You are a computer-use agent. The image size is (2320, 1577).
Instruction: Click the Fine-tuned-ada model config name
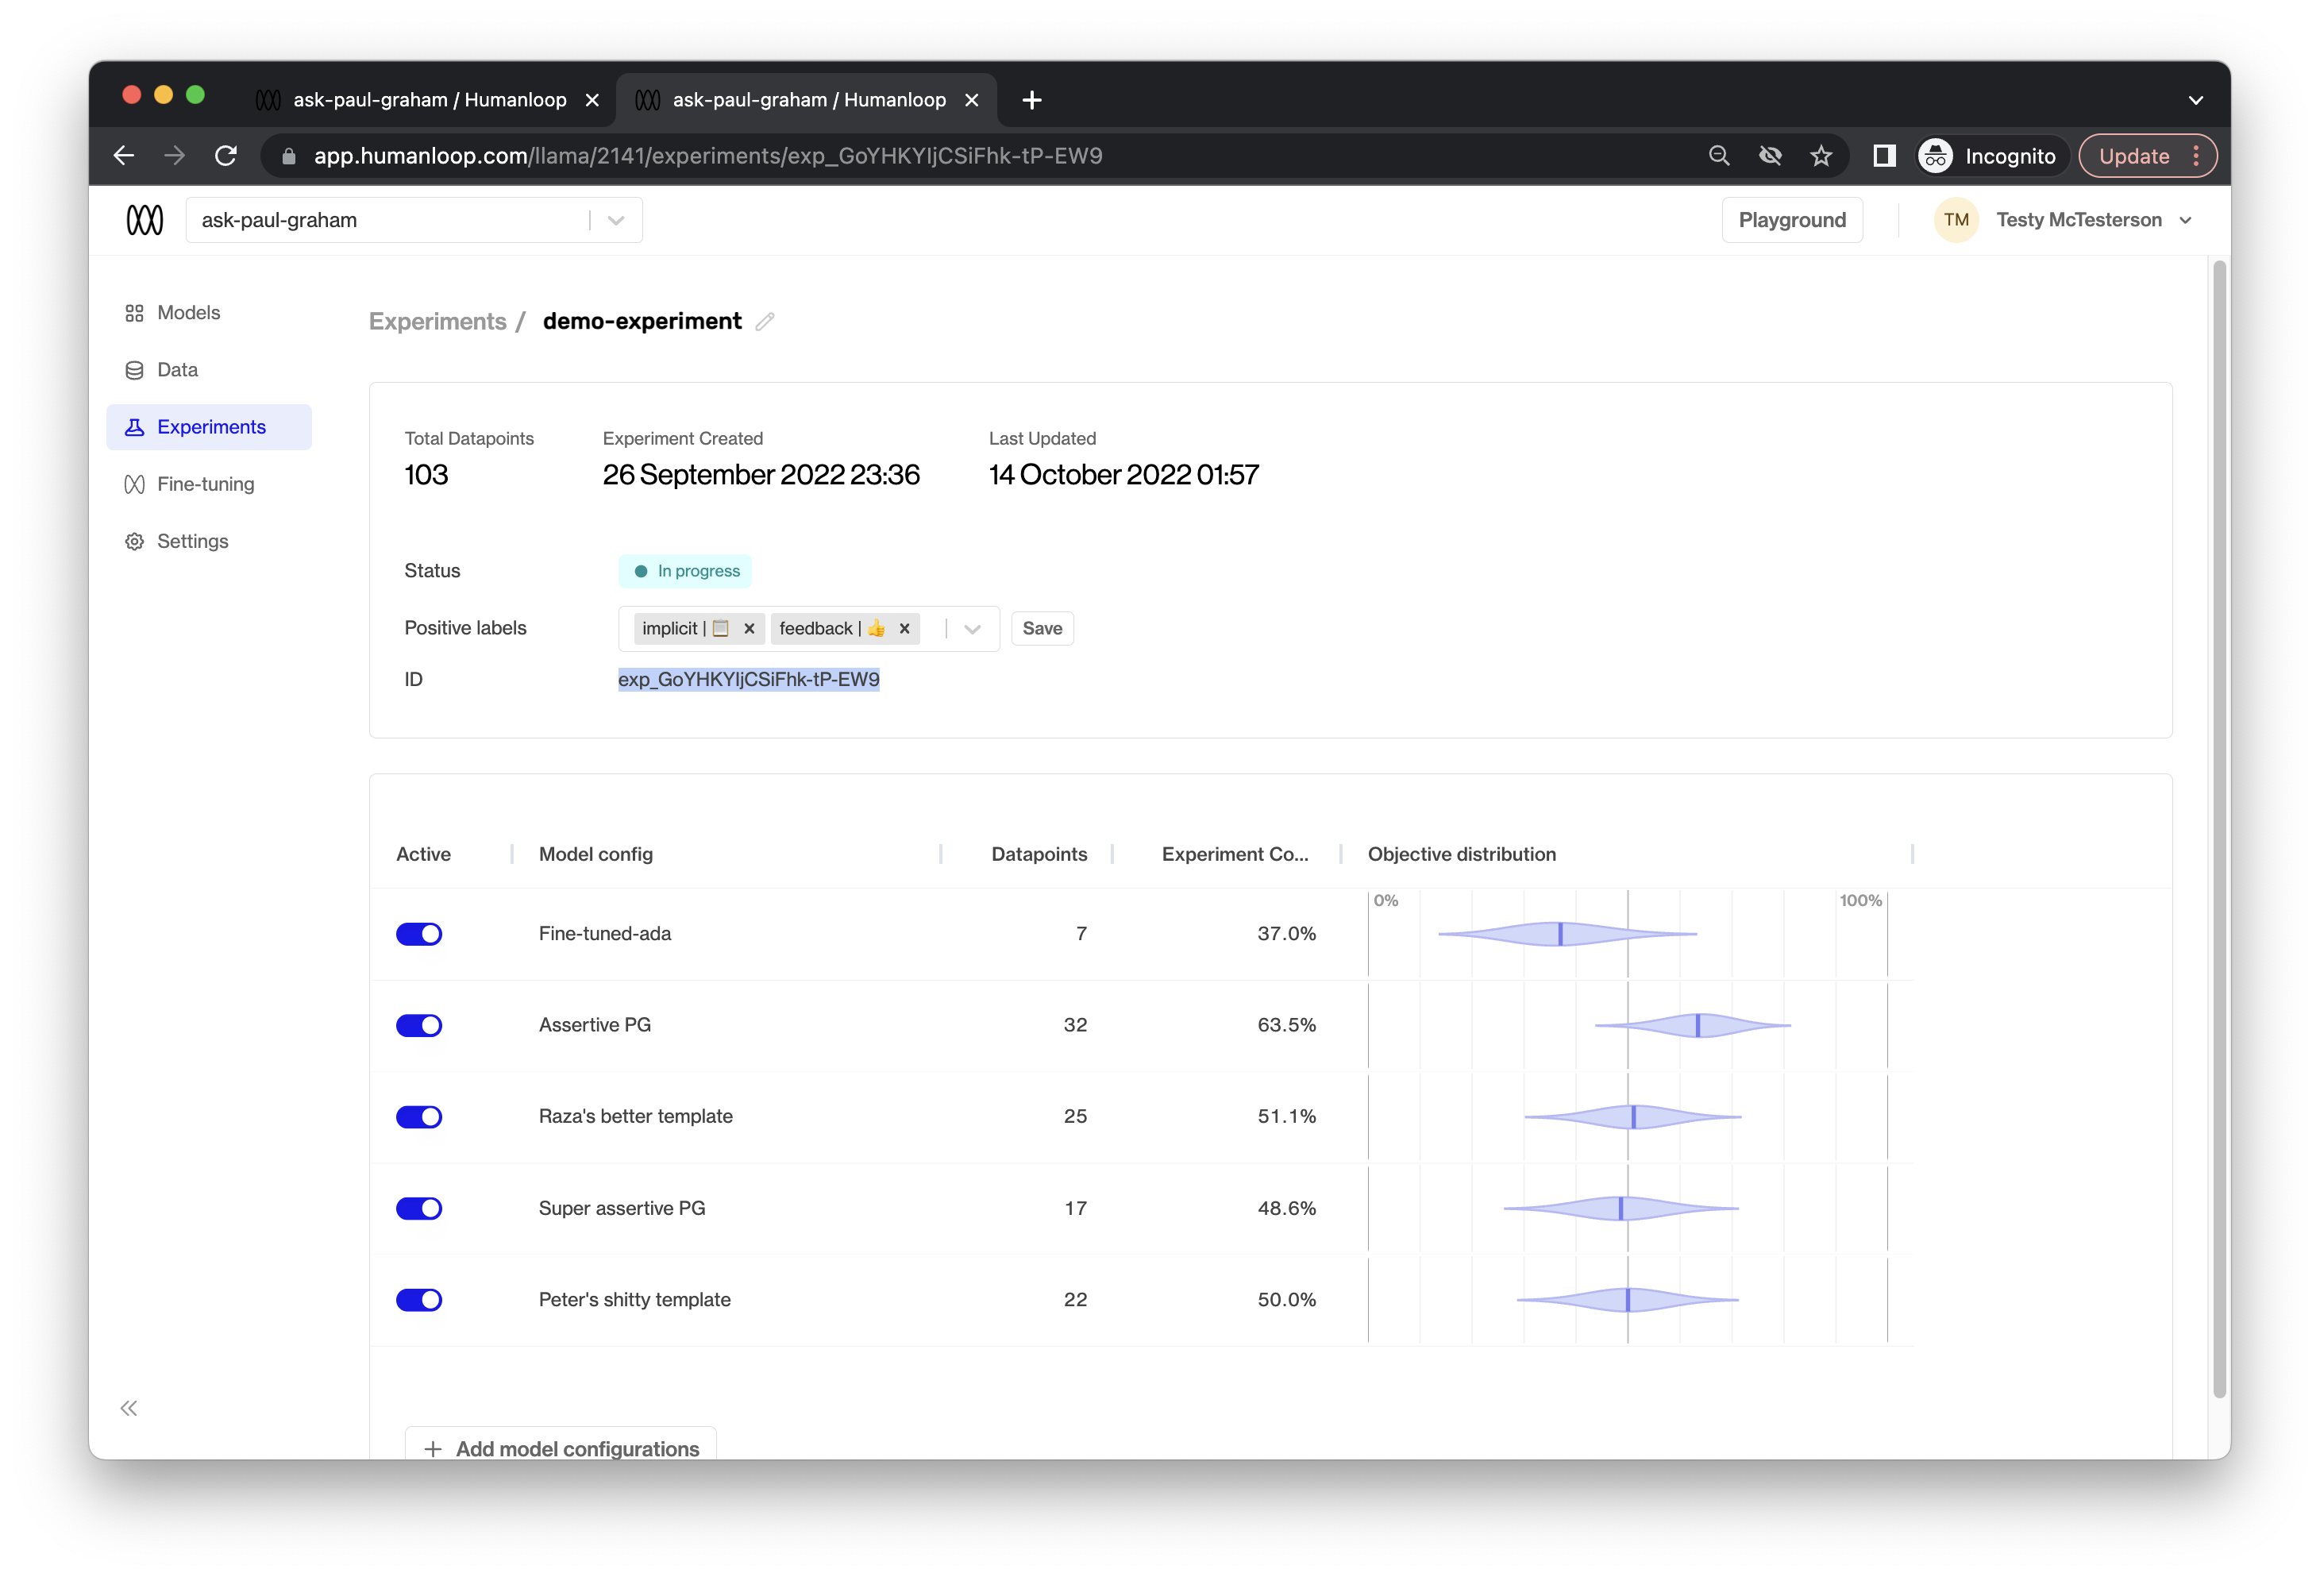(x=605, y=933)
